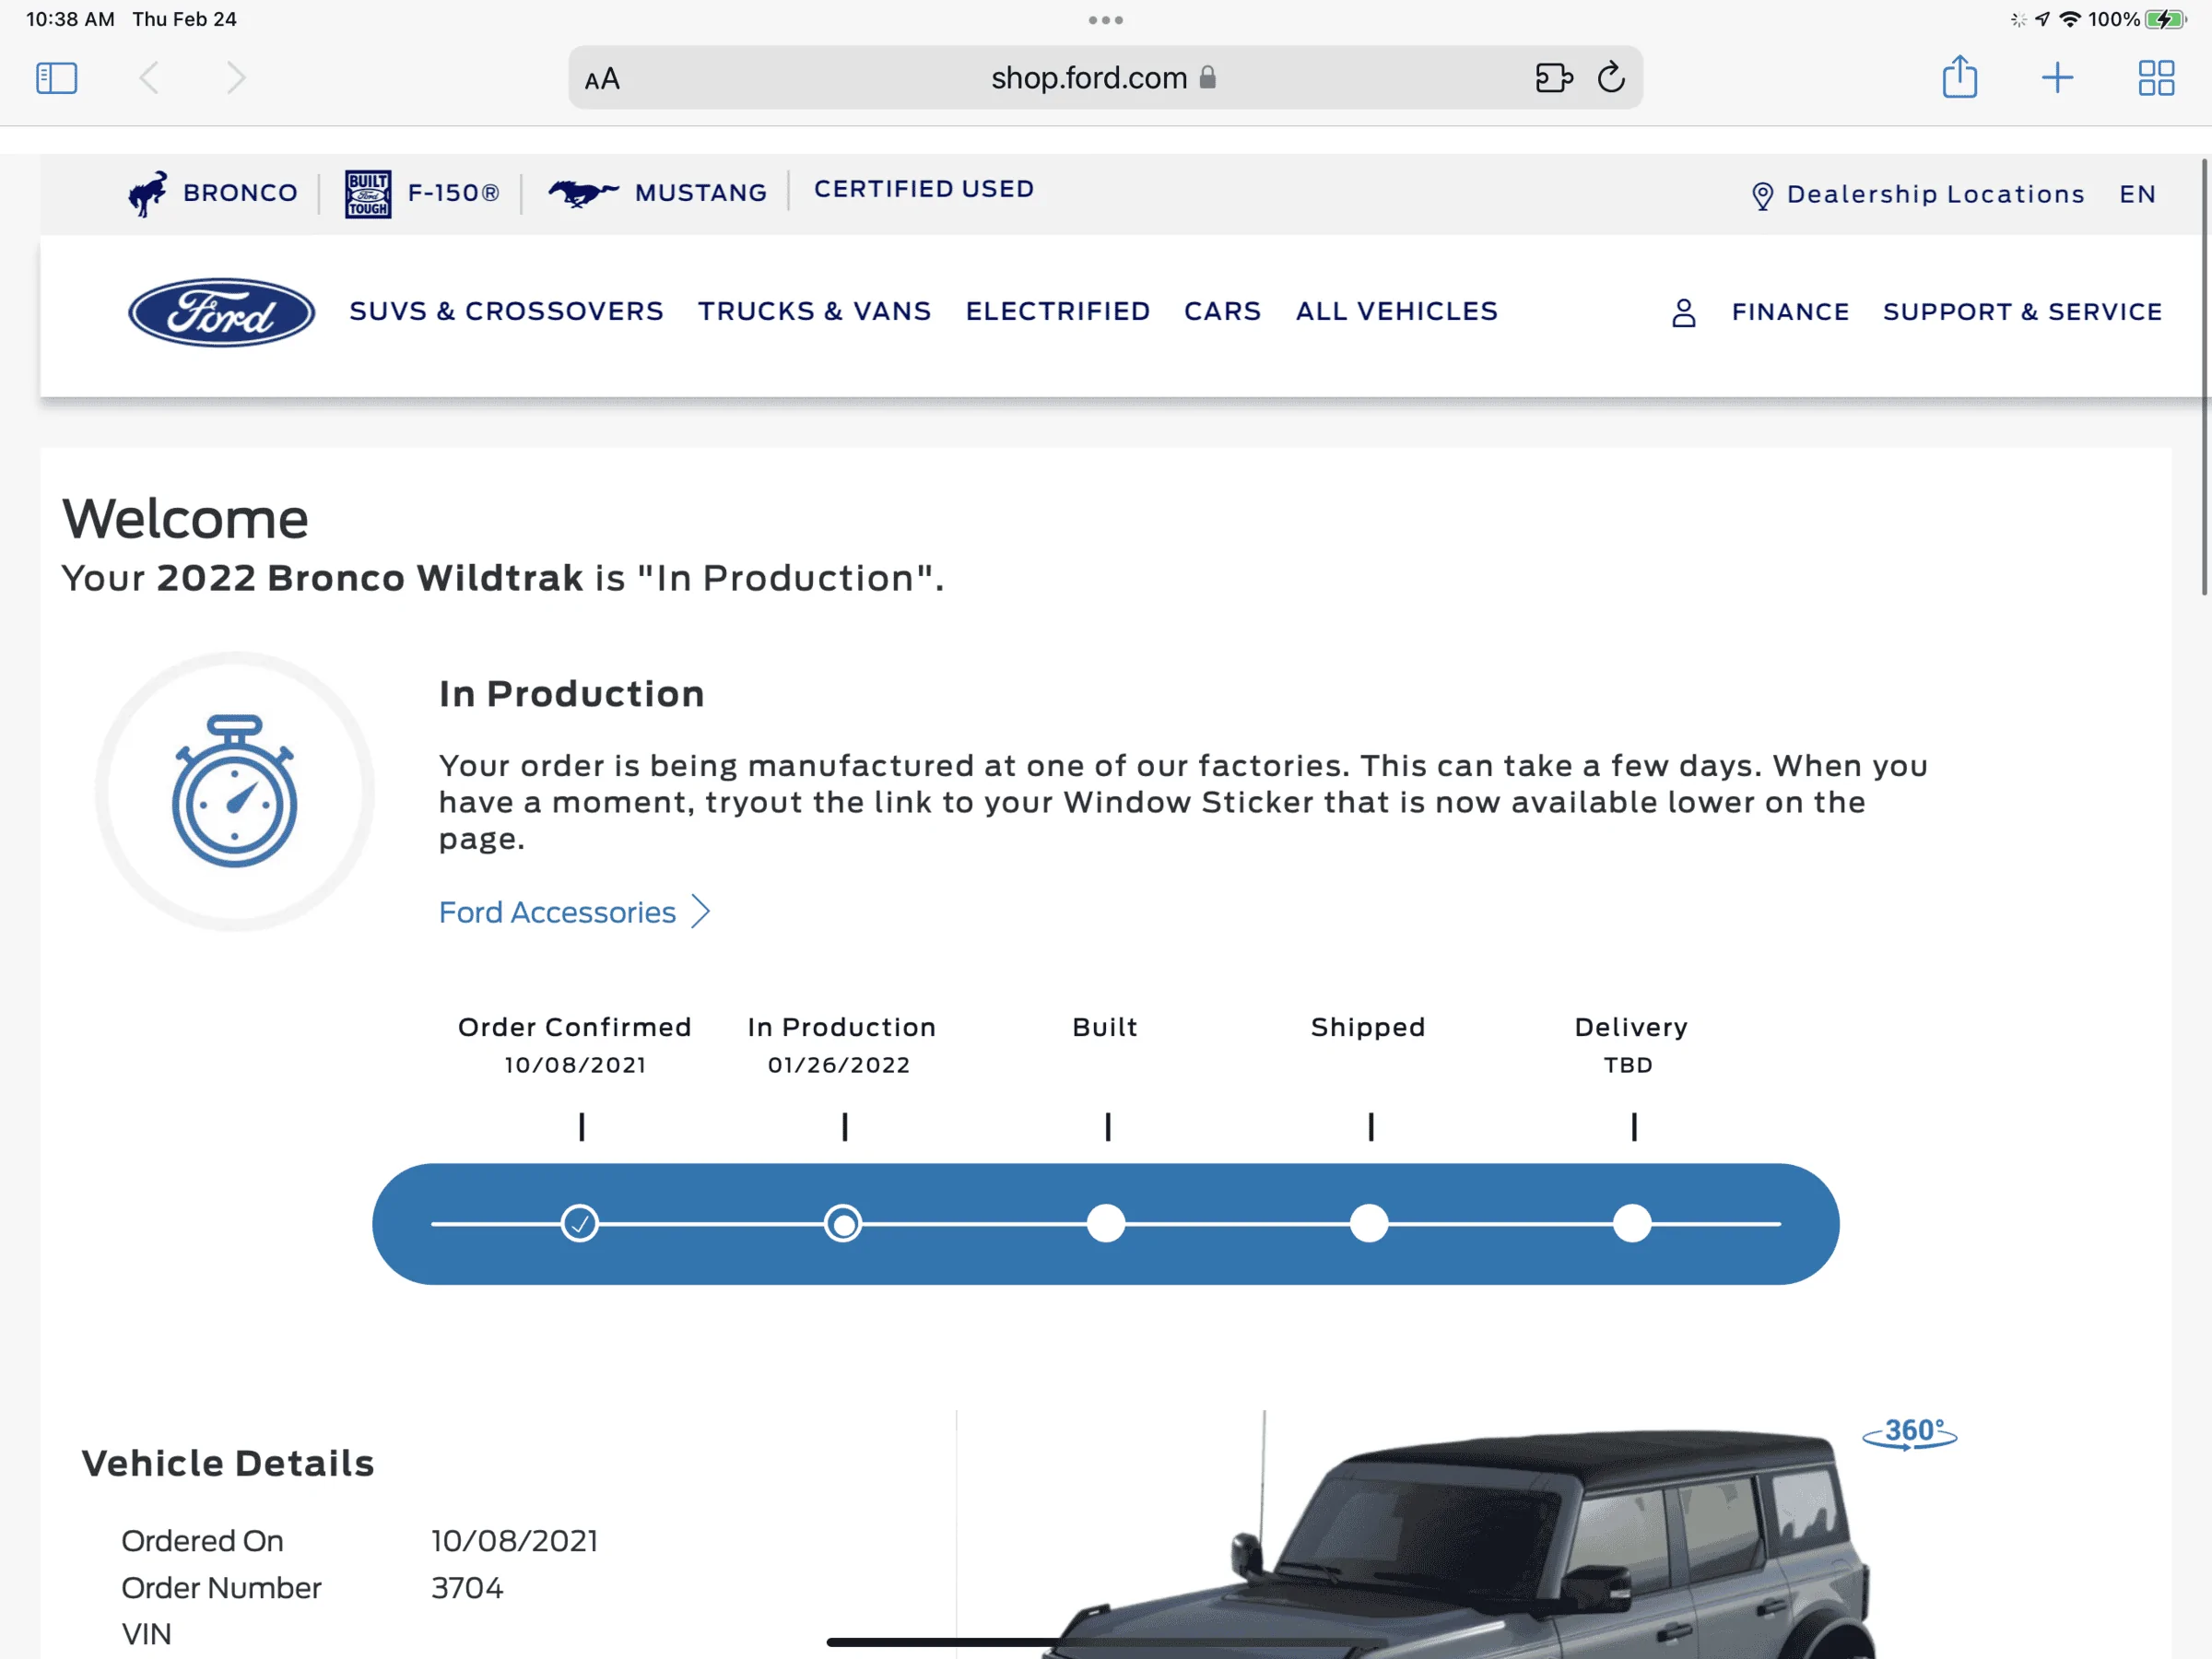Follow the Ford Accessories link
The height and width of the screenshot is (1659, 2212).
(557, 912)
